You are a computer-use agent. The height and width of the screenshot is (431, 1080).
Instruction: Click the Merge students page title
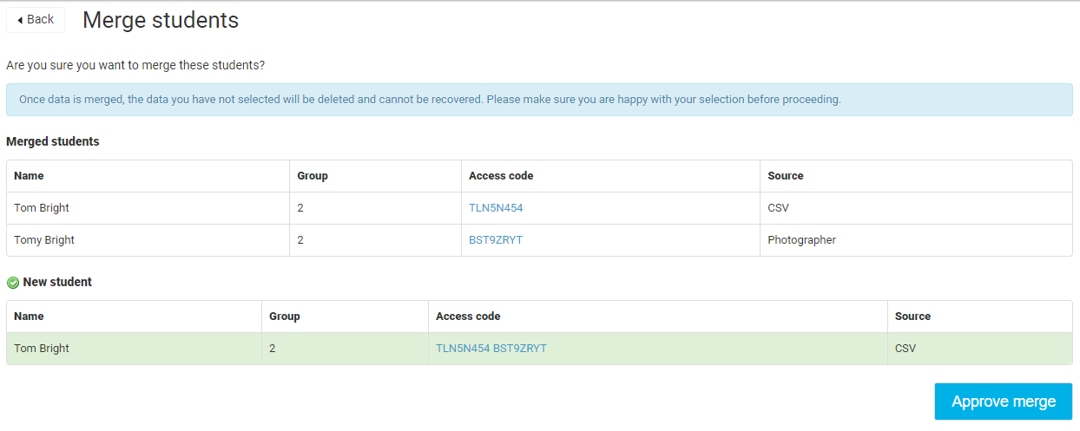(161, 20)
